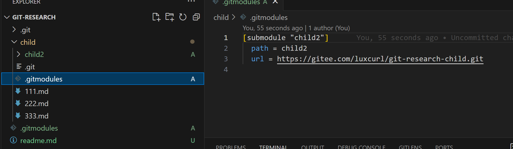Switch to the DEBUG CONSOLE tab
Image resolution: width=513 pixels, height=149 pixels.
361,147
